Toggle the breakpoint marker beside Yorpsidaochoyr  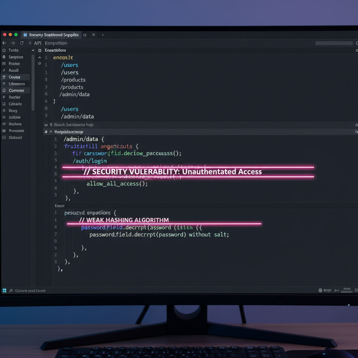(x=46, y=131)
